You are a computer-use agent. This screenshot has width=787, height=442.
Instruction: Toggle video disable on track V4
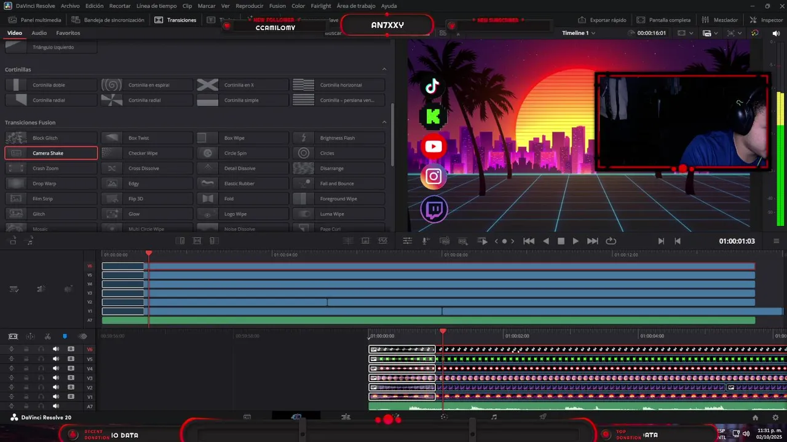pos(71,368)
